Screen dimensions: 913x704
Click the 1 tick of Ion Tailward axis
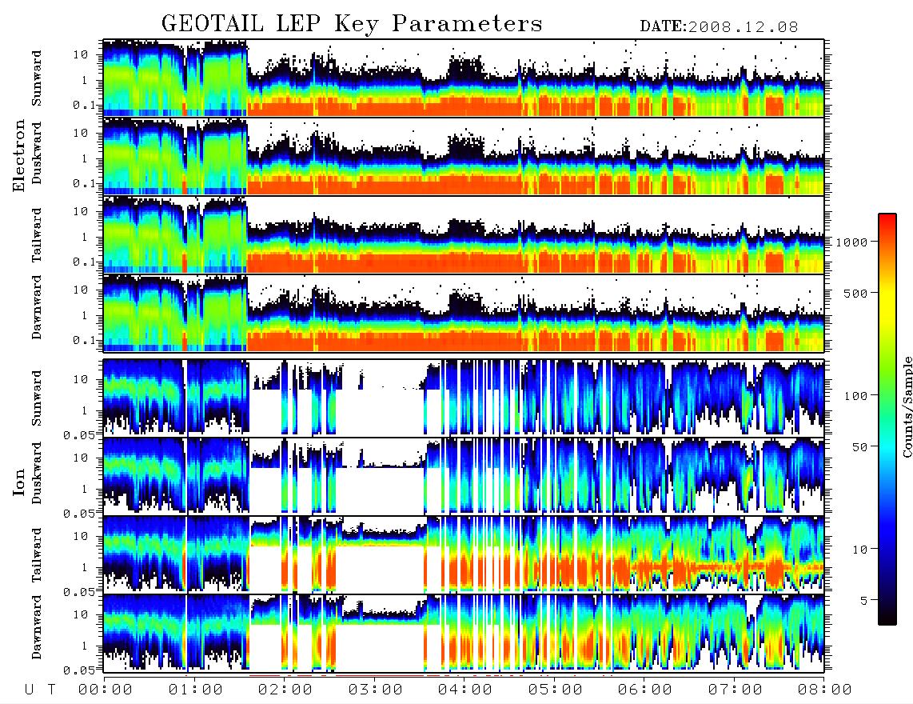[85, 568]
